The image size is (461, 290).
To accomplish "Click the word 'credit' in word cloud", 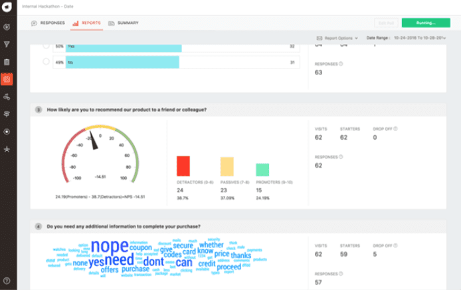I will [207, 263].
